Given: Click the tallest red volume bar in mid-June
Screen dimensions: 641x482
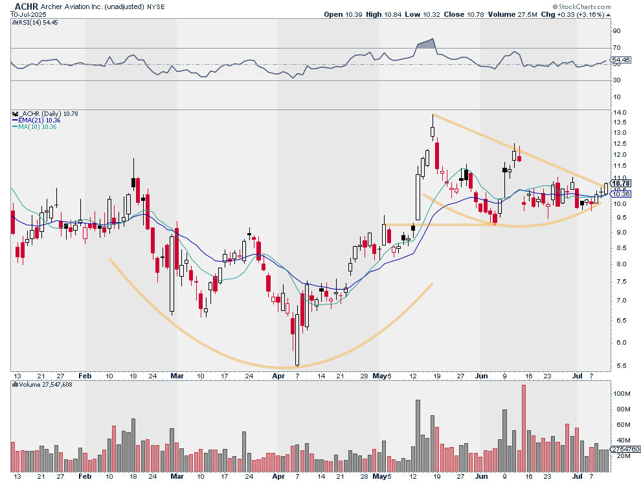Looking at the screenshot, I should click(x=524, y=428).
